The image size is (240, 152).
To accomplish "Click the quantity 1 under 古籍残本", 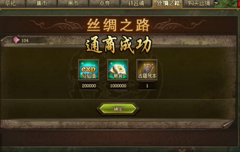I will point(147,86).
